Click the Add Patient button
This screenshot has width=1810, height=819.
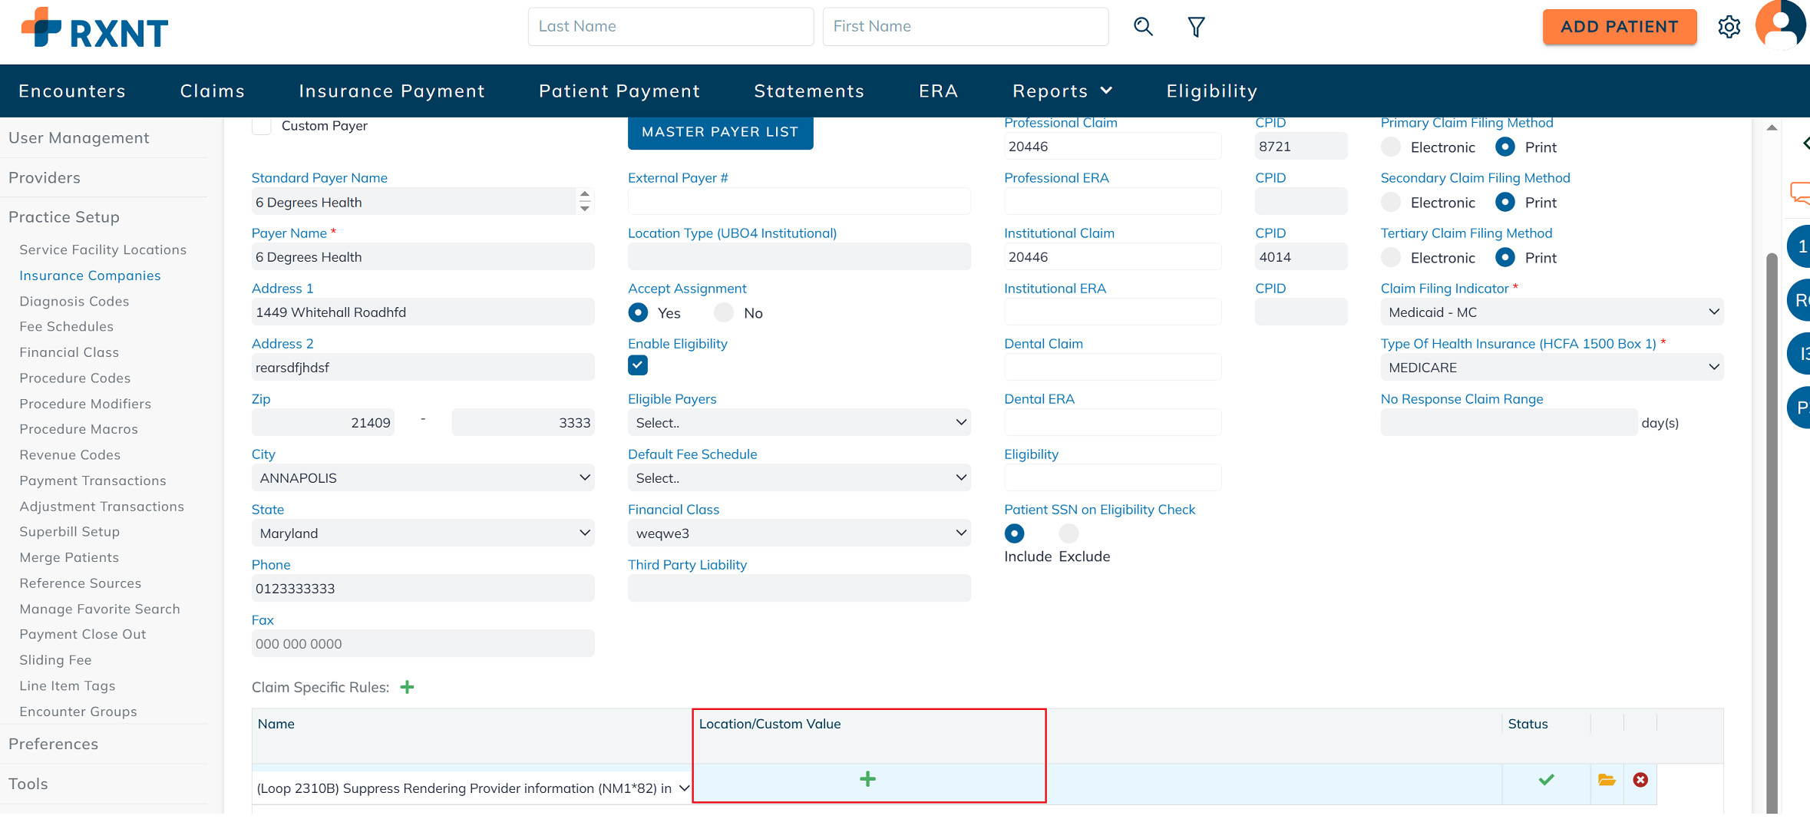point(1619,27)
